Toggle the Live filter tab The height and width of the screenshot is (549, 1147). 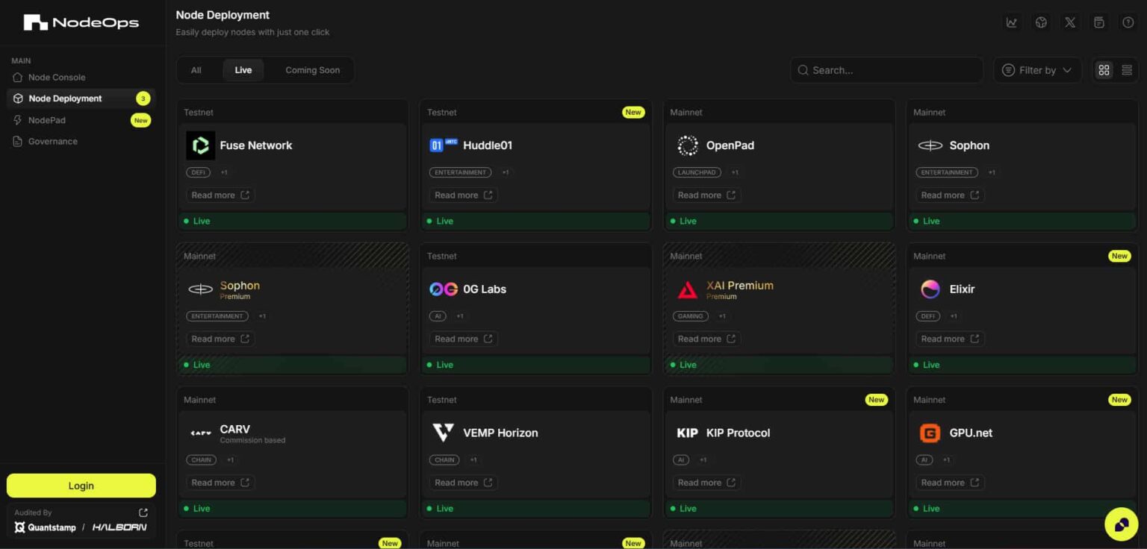coord(243,69)
